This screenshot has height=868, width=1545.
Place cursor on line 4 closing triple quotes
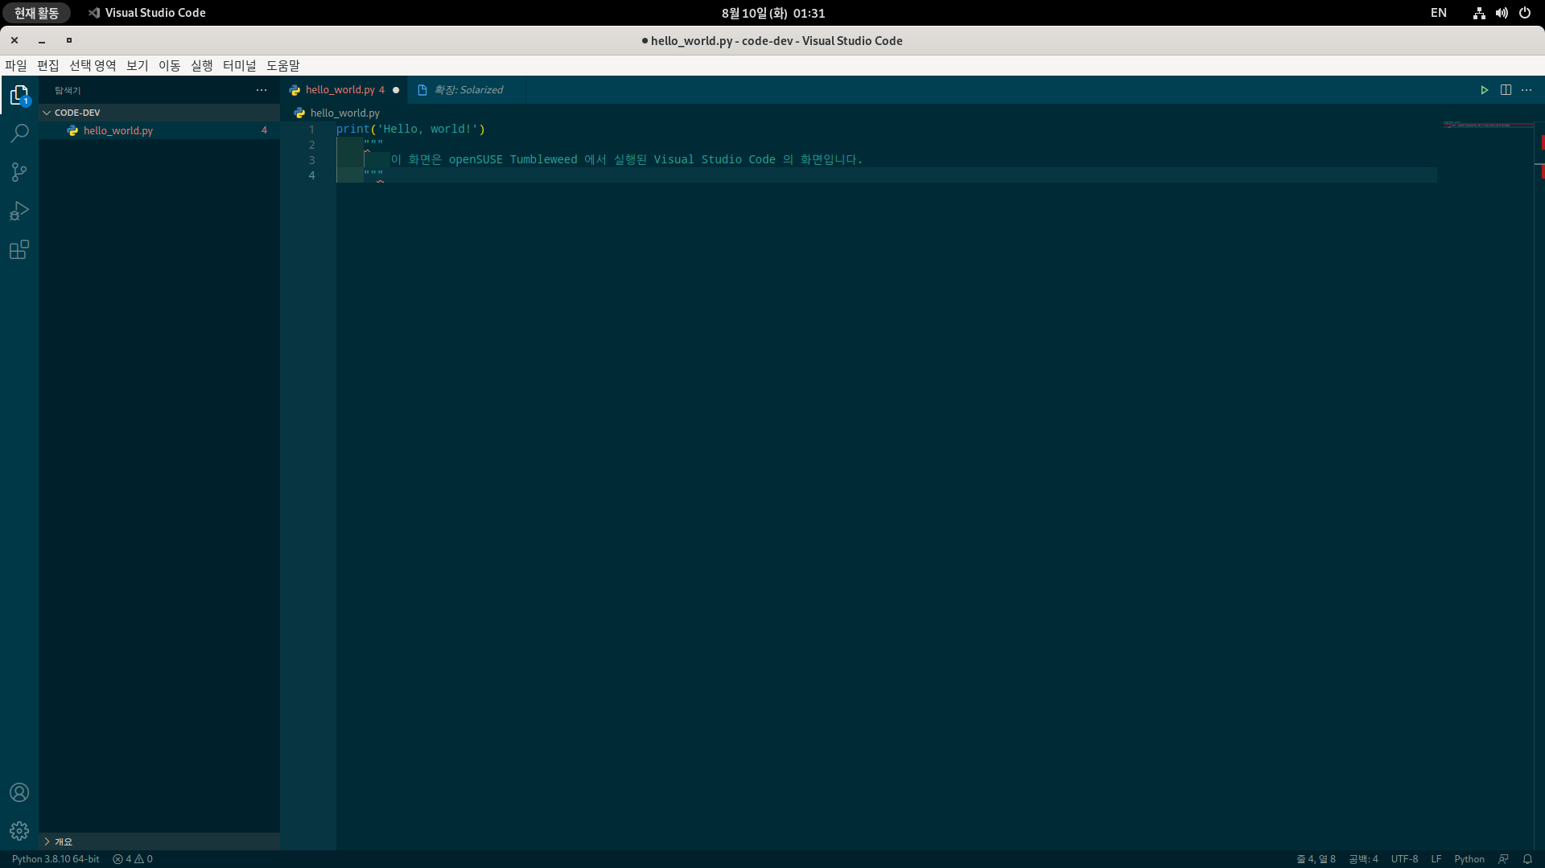[373, 175]
